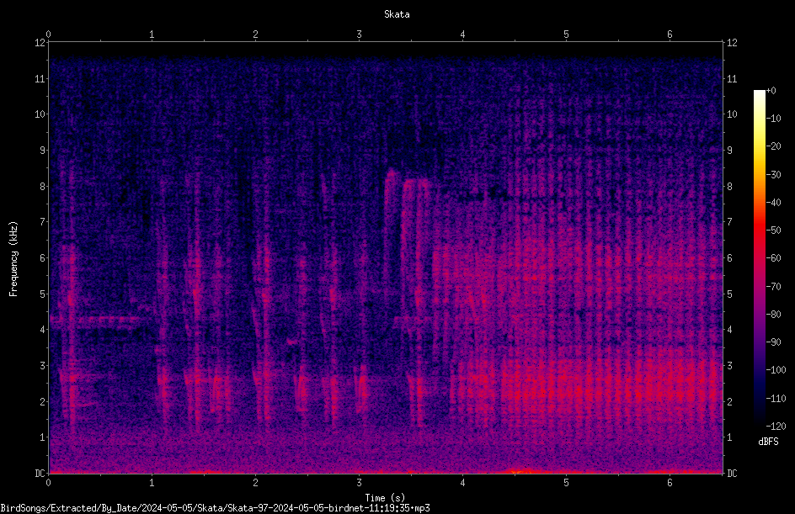Click the 6 second mark on the top time axis
The height and width of the screenshot is (514, 795).
point(670,34)
